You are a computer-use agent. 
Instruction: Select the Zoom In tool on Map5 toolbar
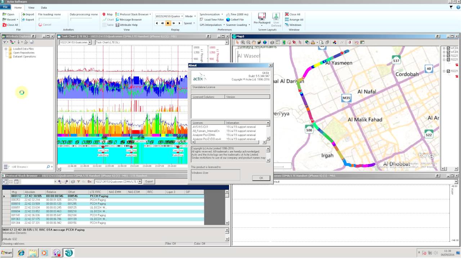(243, 42)
